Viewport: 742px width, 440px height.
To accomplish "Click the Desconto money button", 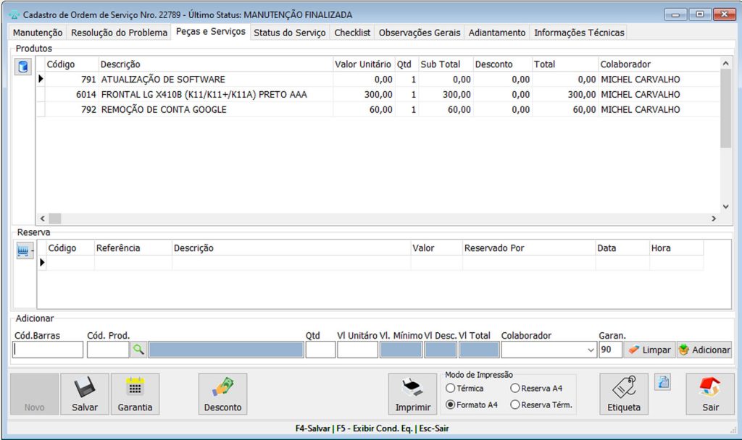I will click(x=222, y=394).
